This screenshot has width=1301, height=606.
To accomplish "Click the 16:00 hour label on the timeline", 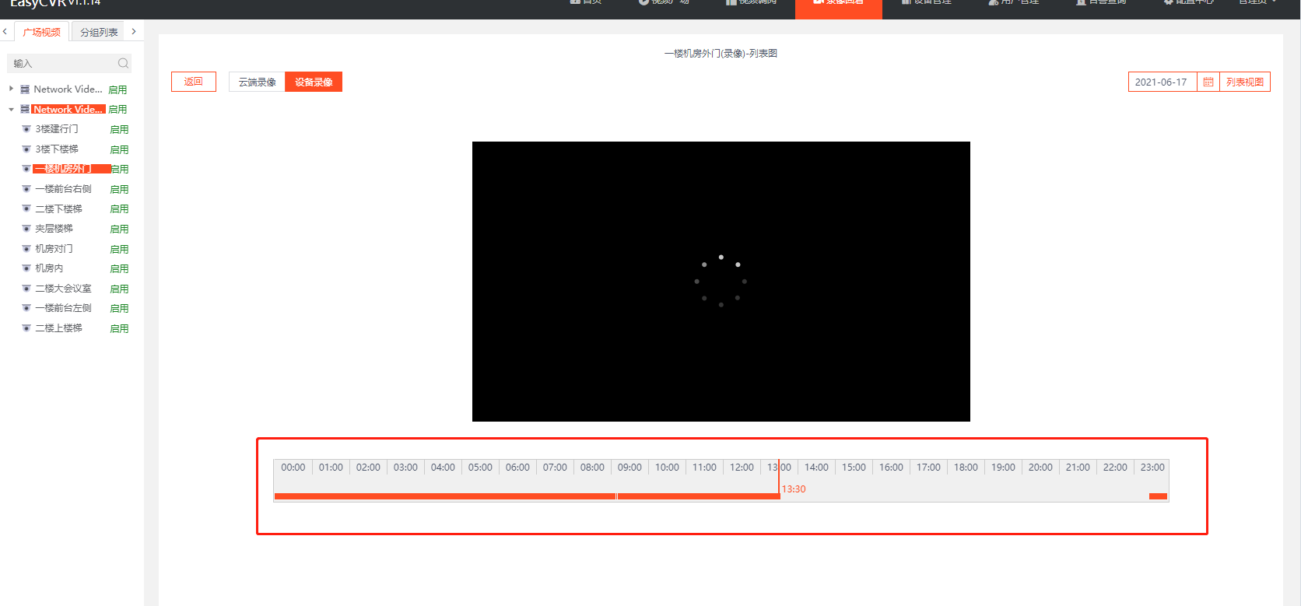I will [x=891, y=468].
